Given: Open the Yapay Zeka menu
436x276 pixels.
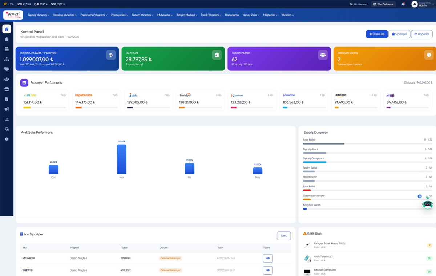Looking at the screenshot, I should click(251, 15).
